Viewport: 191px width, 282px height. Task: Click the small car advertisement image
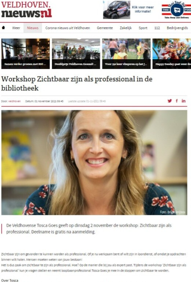point(116,10)
